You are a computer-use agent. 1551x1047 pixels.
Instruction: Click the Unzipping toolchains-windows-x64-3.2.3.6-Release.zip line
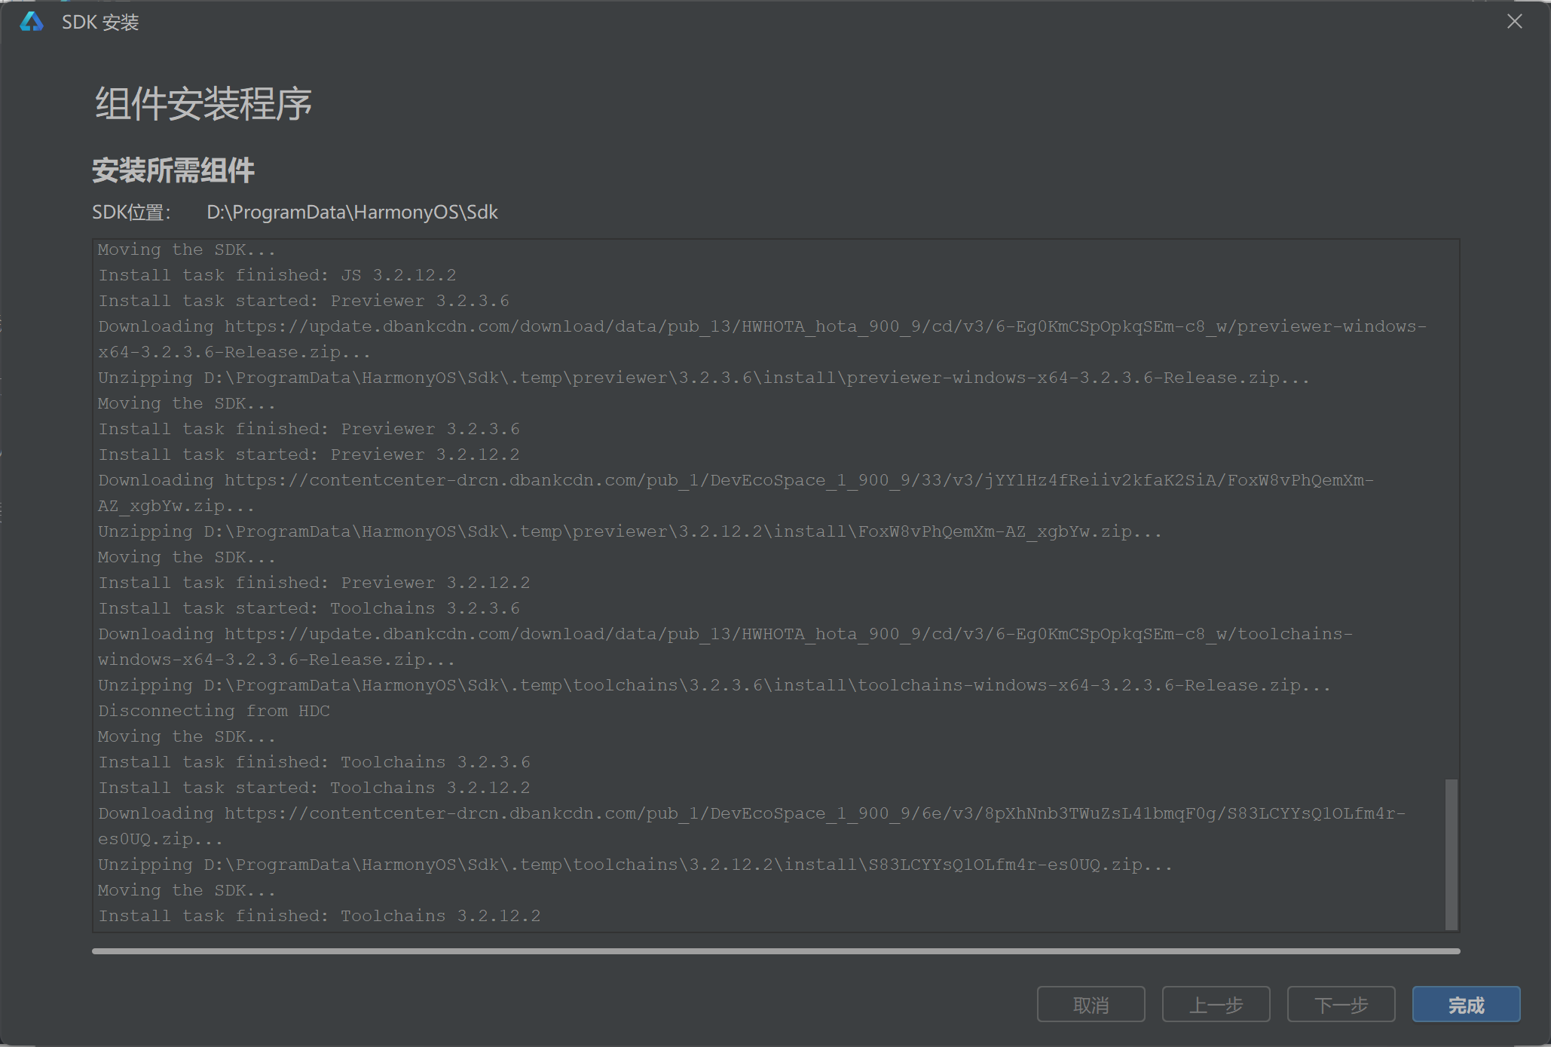[x=714, y=685]
